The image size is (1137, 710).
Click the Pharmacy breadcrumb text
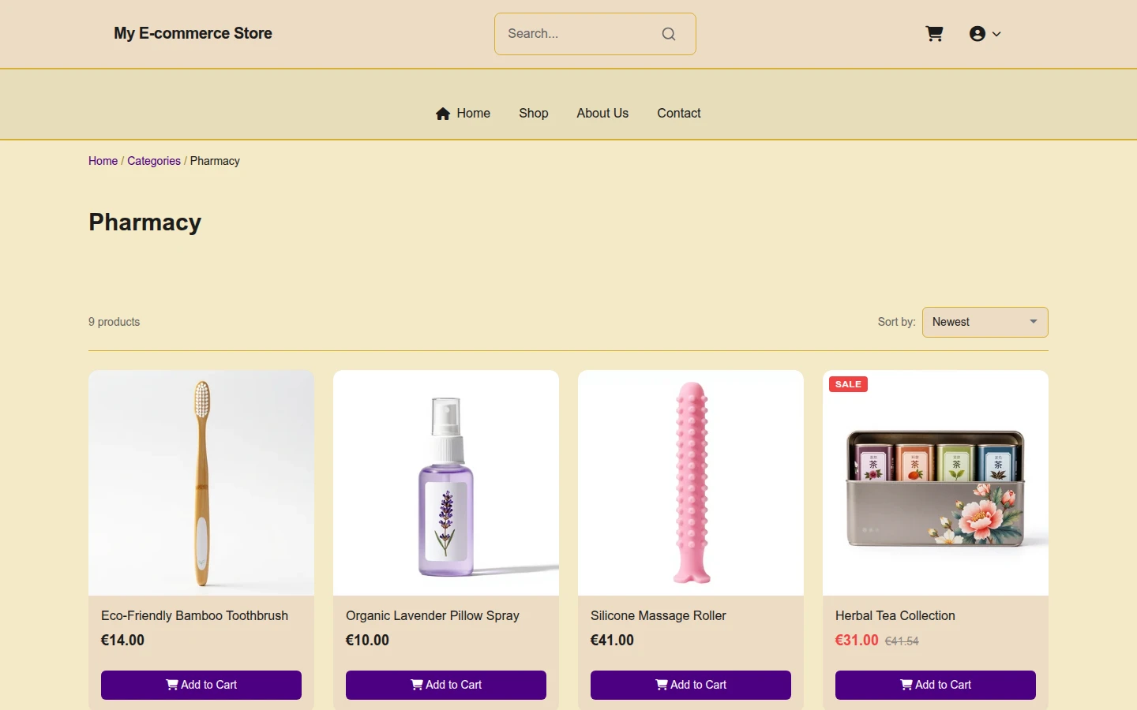215,161
